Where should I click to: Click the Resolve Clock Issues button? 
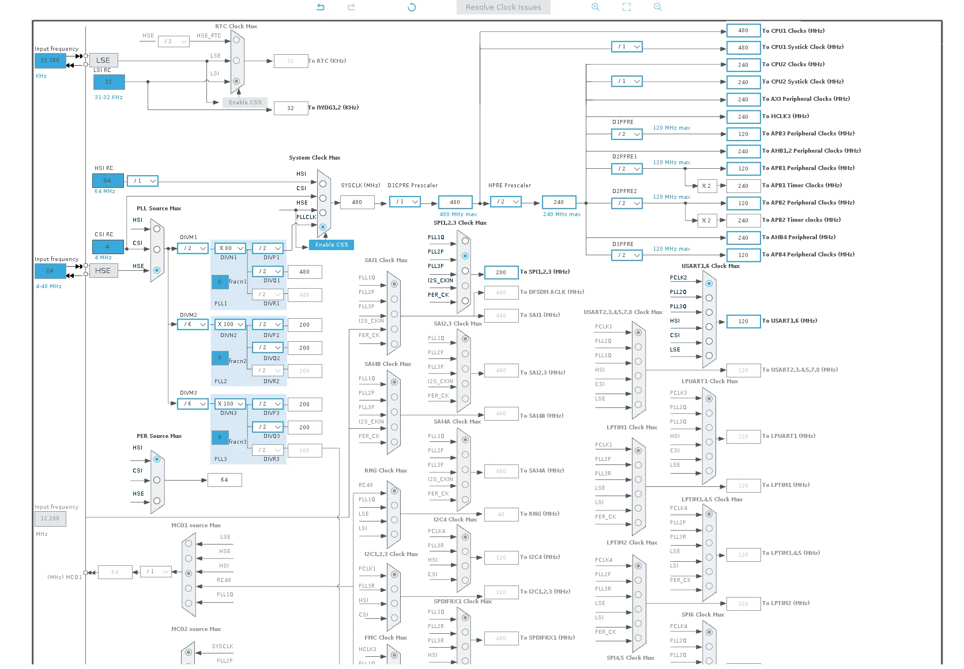click(x=503, y=7)
